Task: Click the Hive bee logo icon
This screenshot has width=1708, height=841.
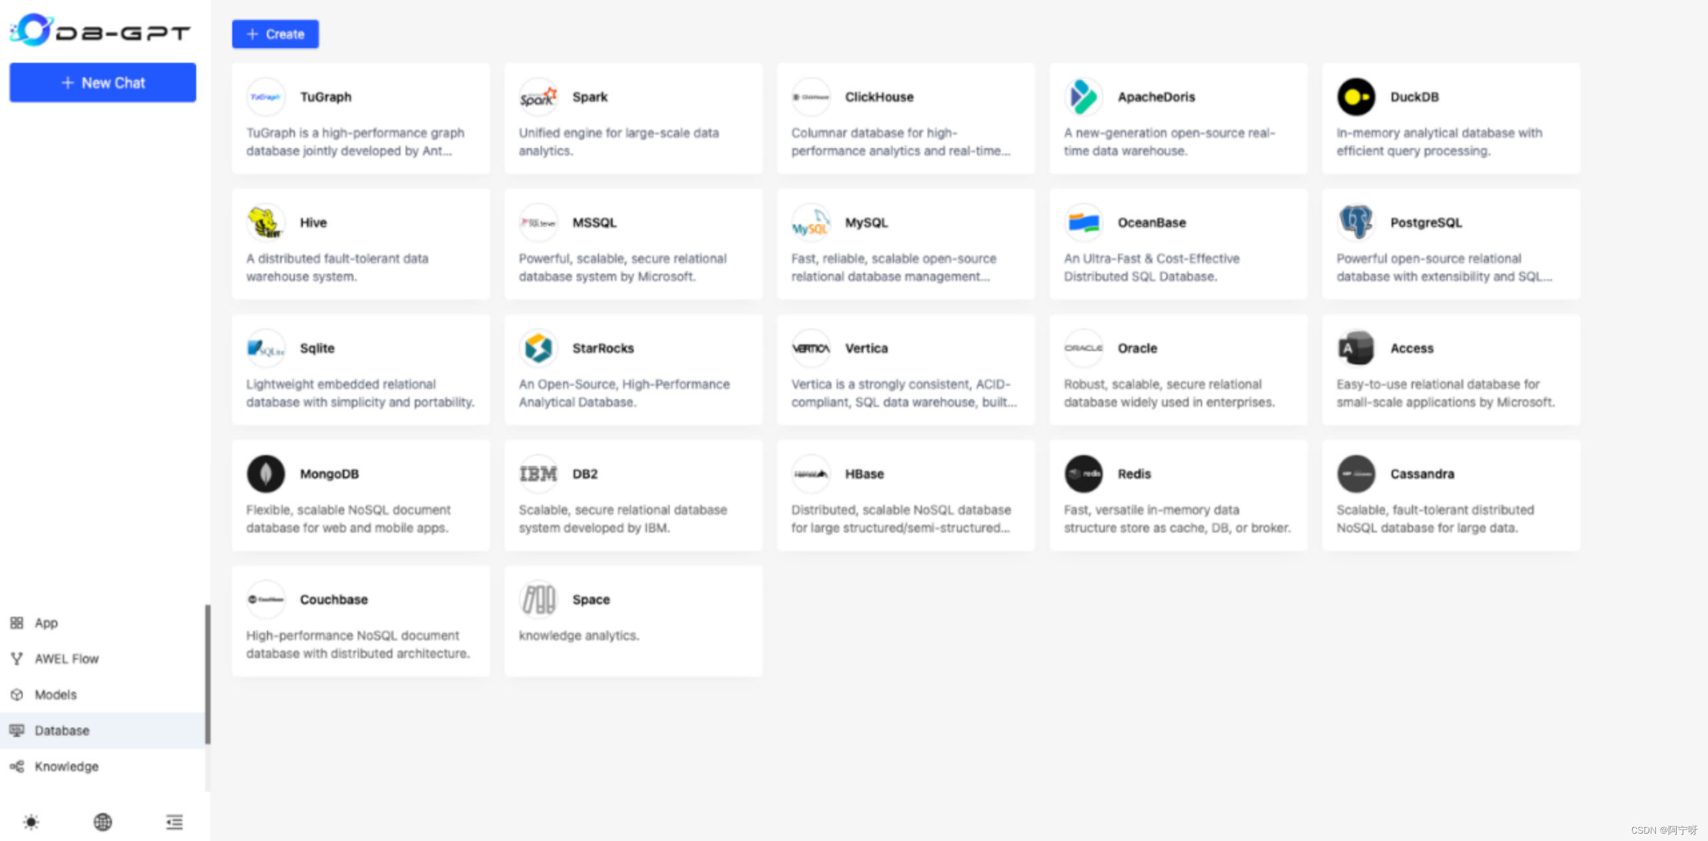Action: pos(266,222)
